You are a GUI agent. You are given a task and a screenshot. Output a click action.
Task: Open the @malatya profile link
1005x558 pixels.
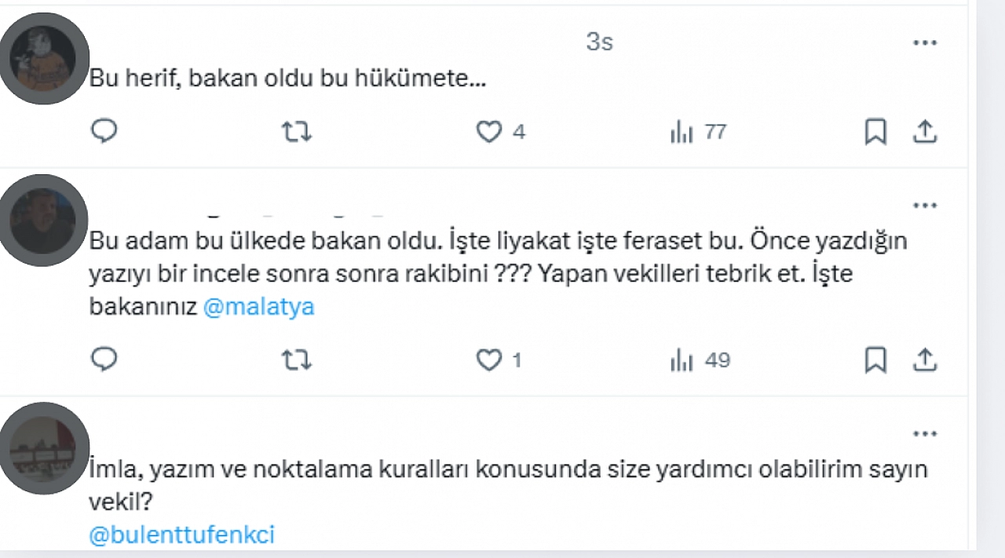[x=260, y=306]
